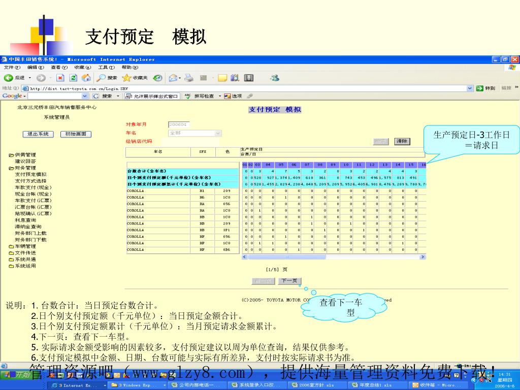
Task: Click the green Go (转到) arrow icon
Action: (x=479, y=88)
